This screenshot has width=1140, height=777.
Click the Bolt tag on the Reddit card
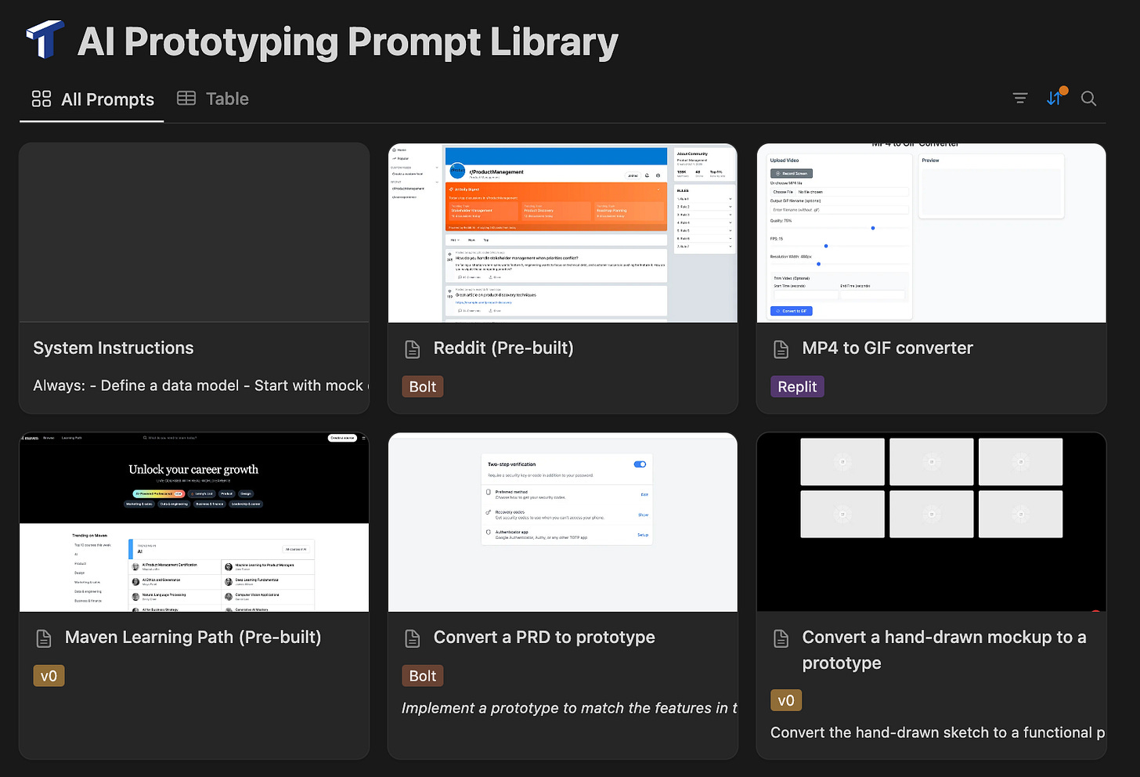pos(423,386)
